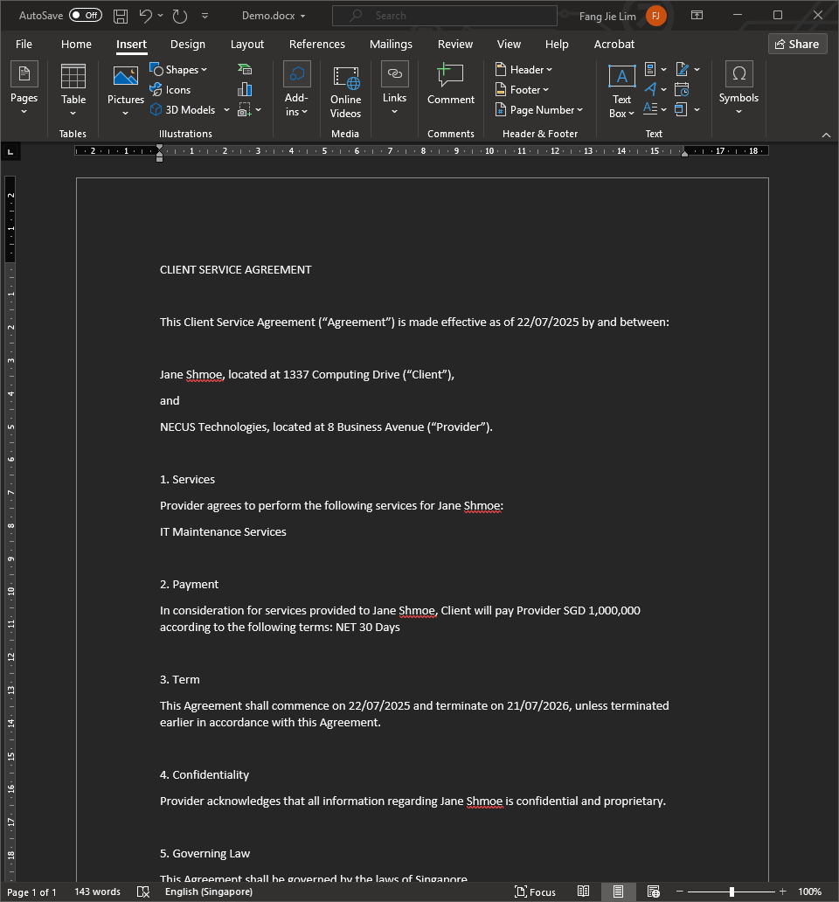Insert WordArt
Screen dimensions: 839x902
655,90
